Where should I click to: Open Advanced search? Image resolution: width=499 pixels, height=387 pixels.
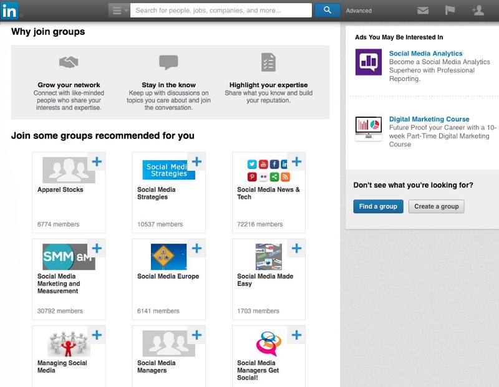(x=359, y=11)
